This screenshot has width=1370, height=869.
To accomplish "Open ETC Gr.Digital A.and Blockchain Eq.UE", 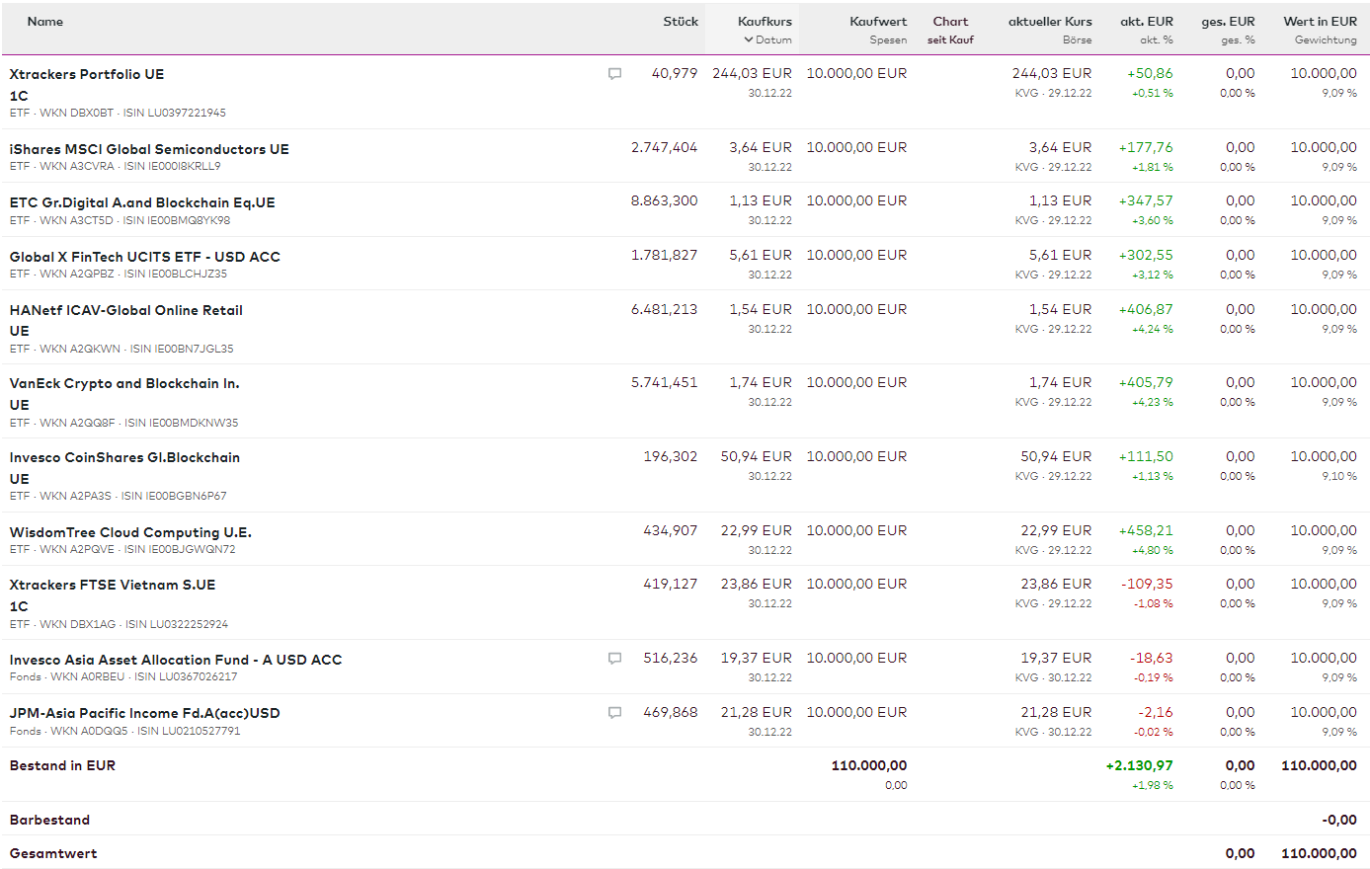I will click(x=142, y=202).
